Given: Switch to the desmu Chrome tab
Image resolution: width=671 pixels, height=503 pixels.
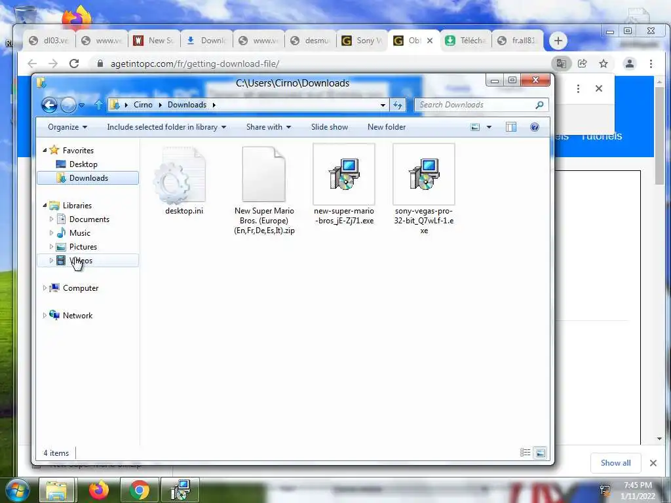Looking at the screenshot, I should click(311, 41).
